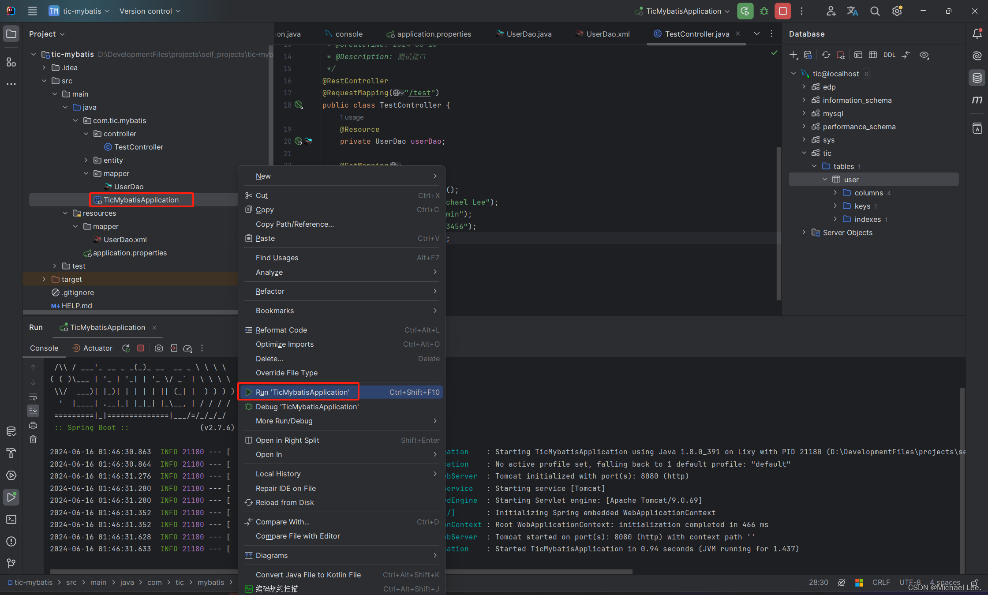Stop application in Run panel toolbar

(x=141, y=348)
